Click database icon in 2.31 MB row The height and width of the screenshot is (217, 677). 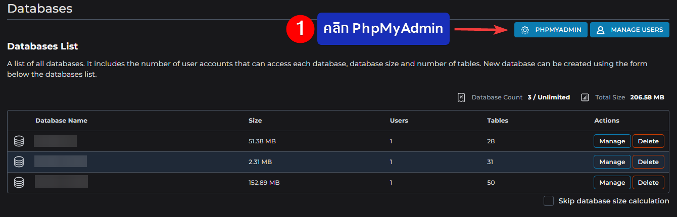[19, 162]
